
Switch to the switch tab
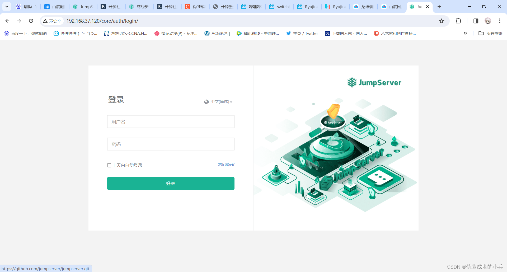click(x=279, y=7)
